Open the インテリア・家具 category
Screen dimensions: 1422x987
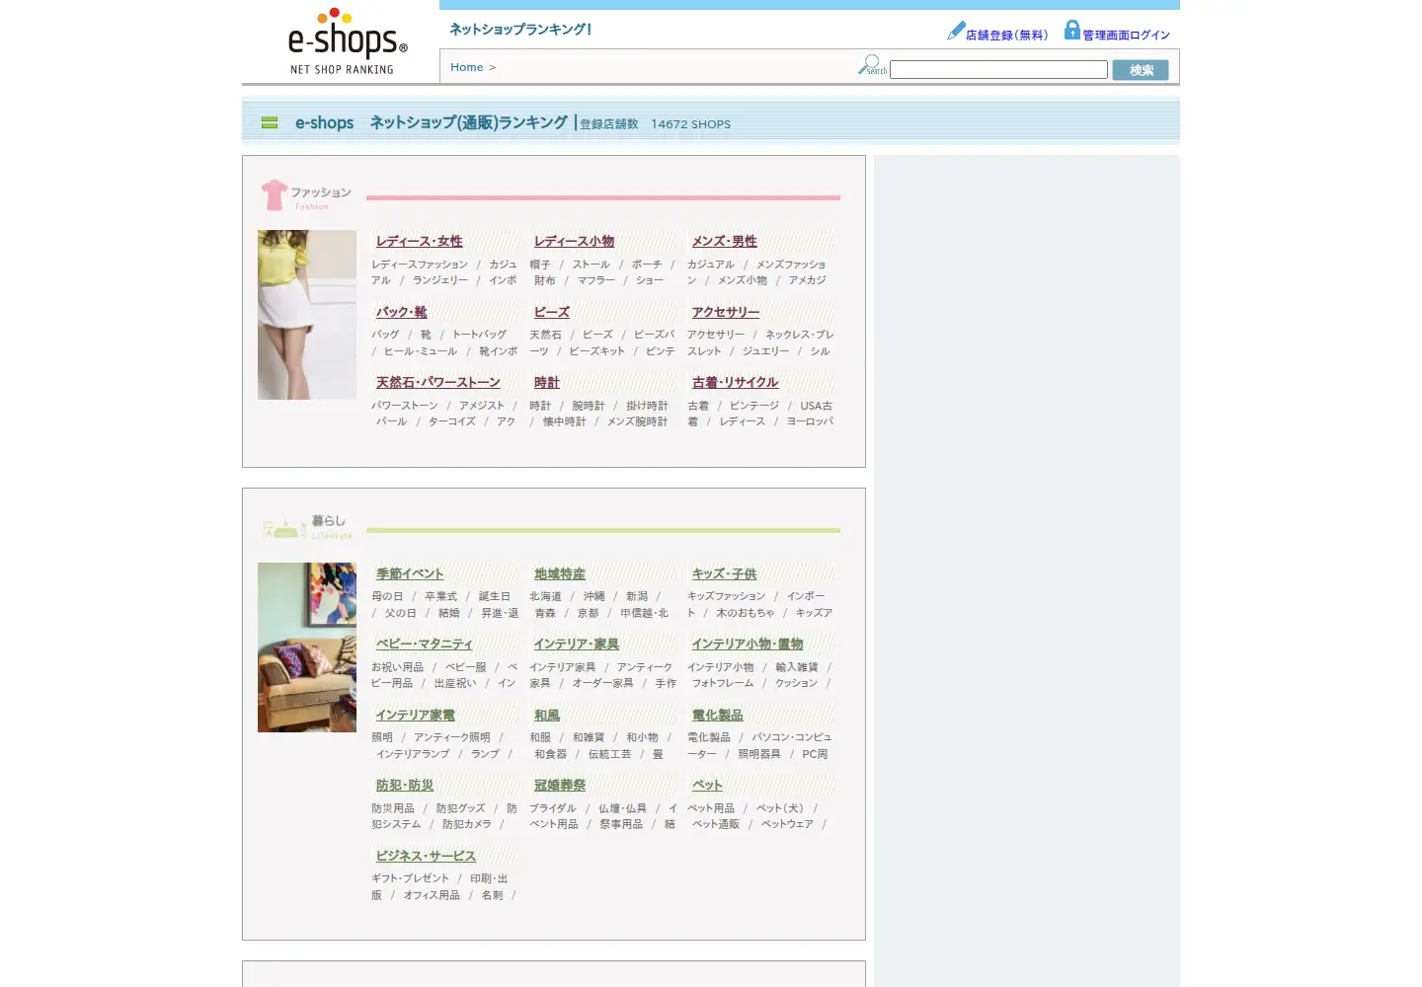pyautogui.click(x=576, y=645)
